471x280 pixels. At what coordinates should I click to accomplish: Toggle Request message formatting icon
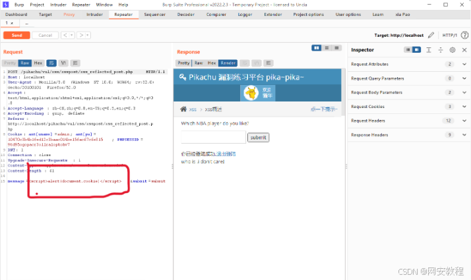51,63
